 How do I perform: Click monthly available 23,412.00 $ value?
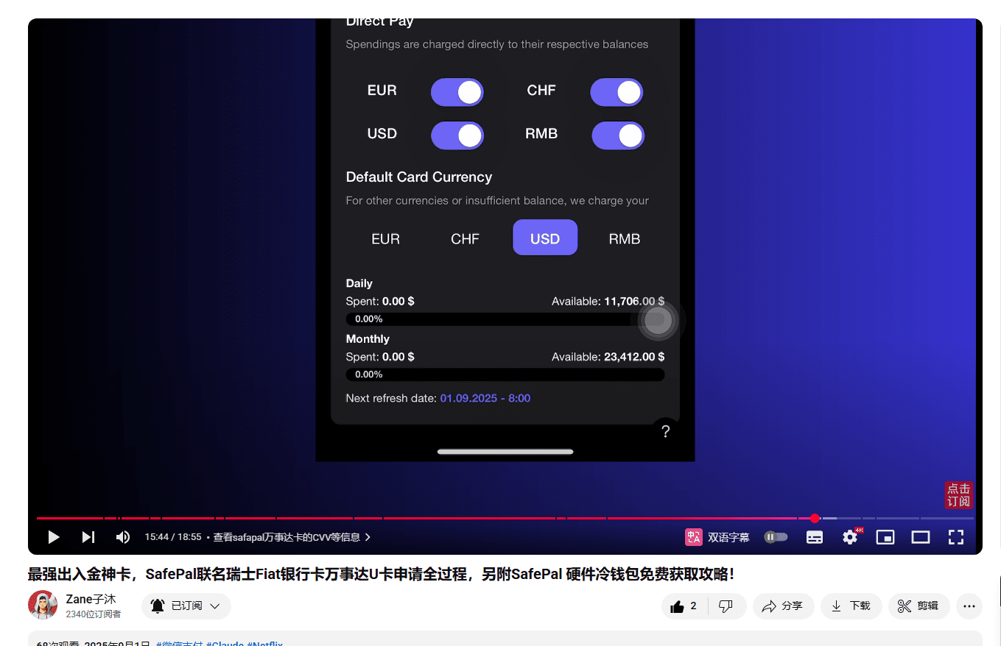click(x=634, y=357)
